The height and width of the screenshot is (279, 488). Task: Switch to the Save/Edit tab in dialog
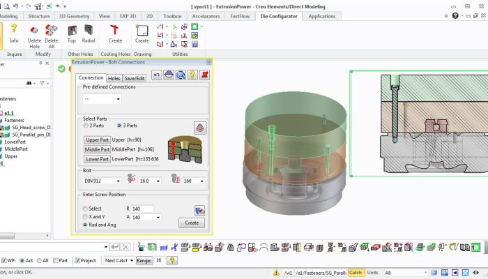(135, 78)
